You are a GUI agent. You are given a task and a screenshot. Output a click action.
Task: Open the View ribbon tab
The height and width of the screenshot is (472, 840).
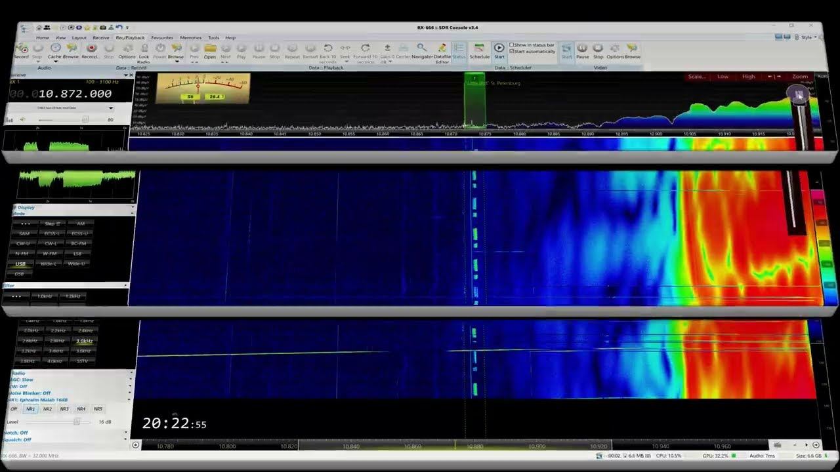click(x=60, y=38)
